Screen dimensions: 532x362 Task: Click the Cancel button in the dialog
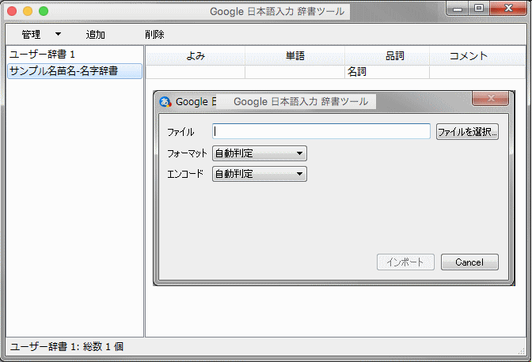point(469,262)
